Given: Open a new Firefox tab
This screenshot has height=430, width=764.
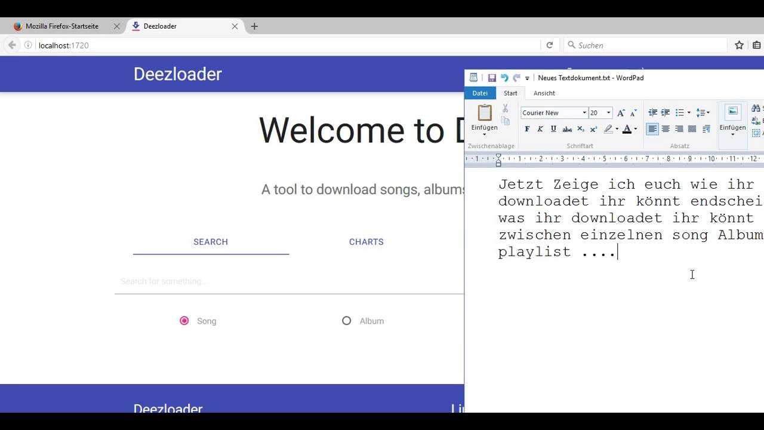Looking at the screenshot, I should pos(254,26).
